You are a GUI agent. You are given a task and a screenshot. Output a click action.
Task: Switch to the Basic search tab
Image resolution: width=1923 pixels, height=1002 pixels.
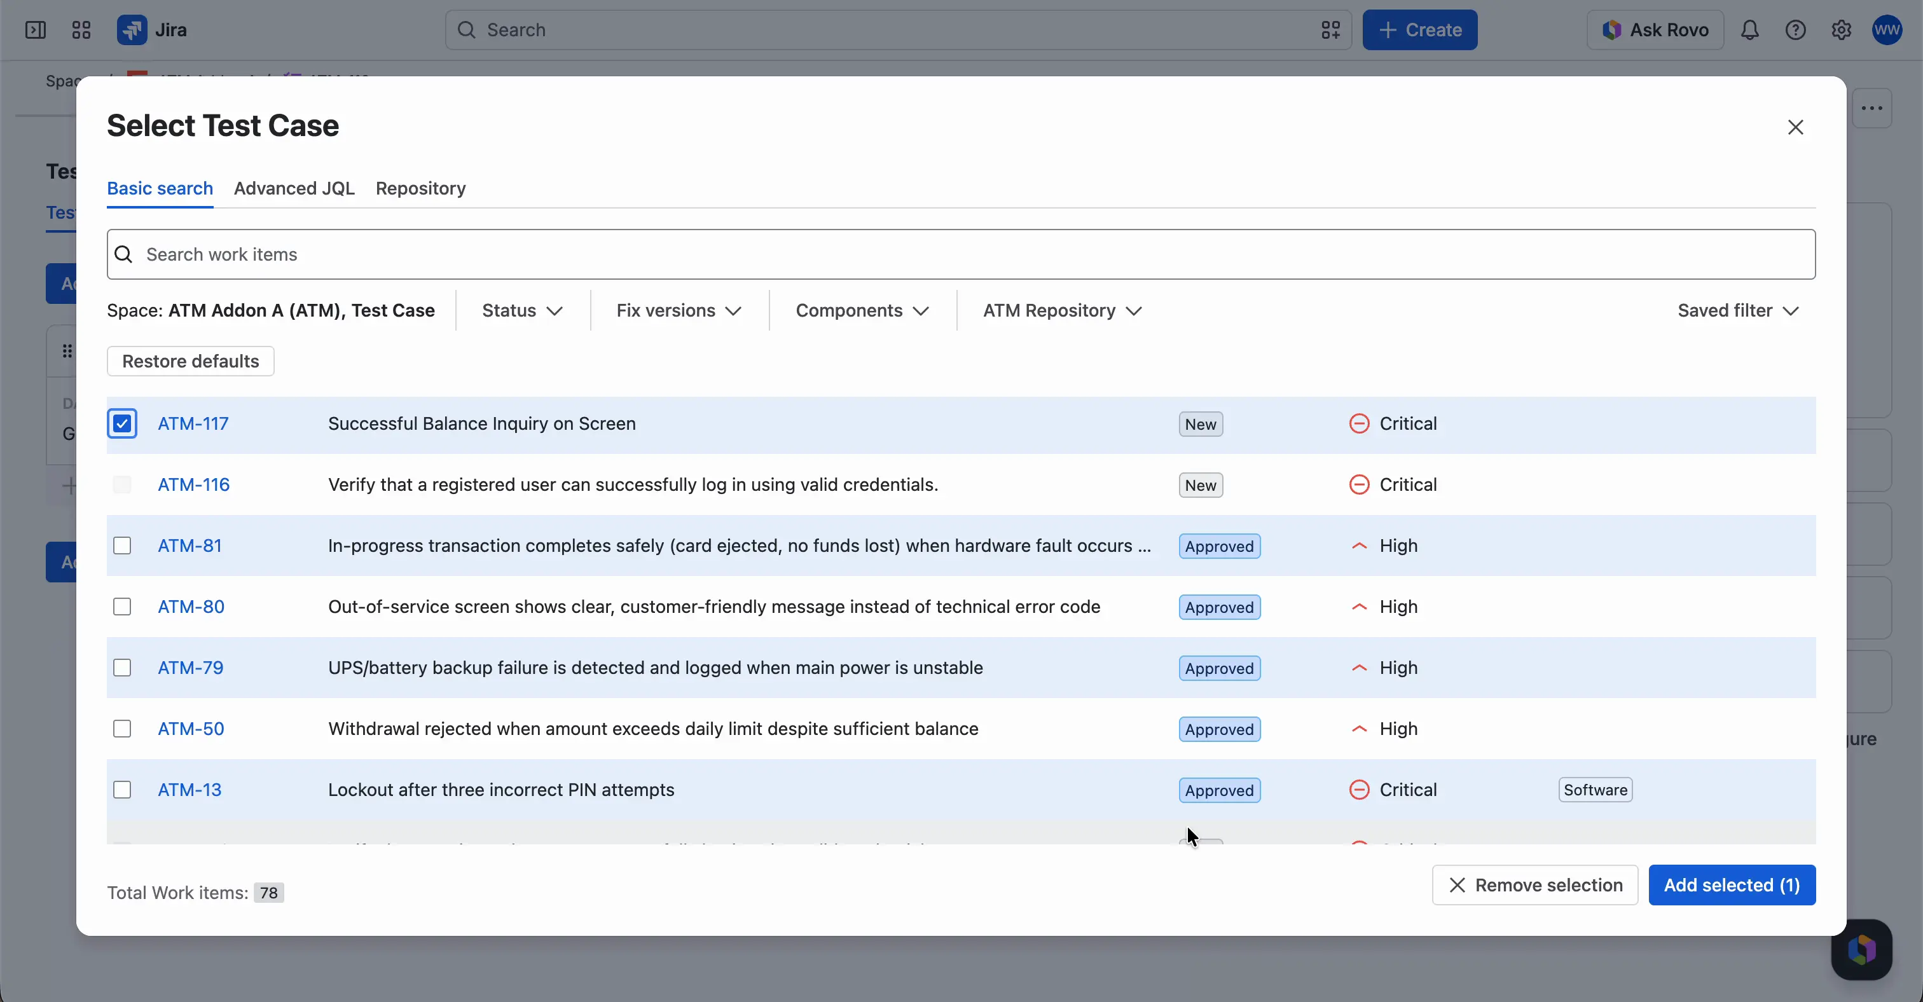click(x=160, y=188)
